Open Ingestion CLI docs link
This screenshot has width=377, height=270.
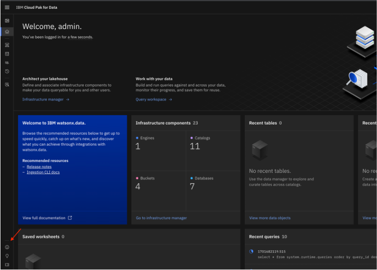pos(43,172)
